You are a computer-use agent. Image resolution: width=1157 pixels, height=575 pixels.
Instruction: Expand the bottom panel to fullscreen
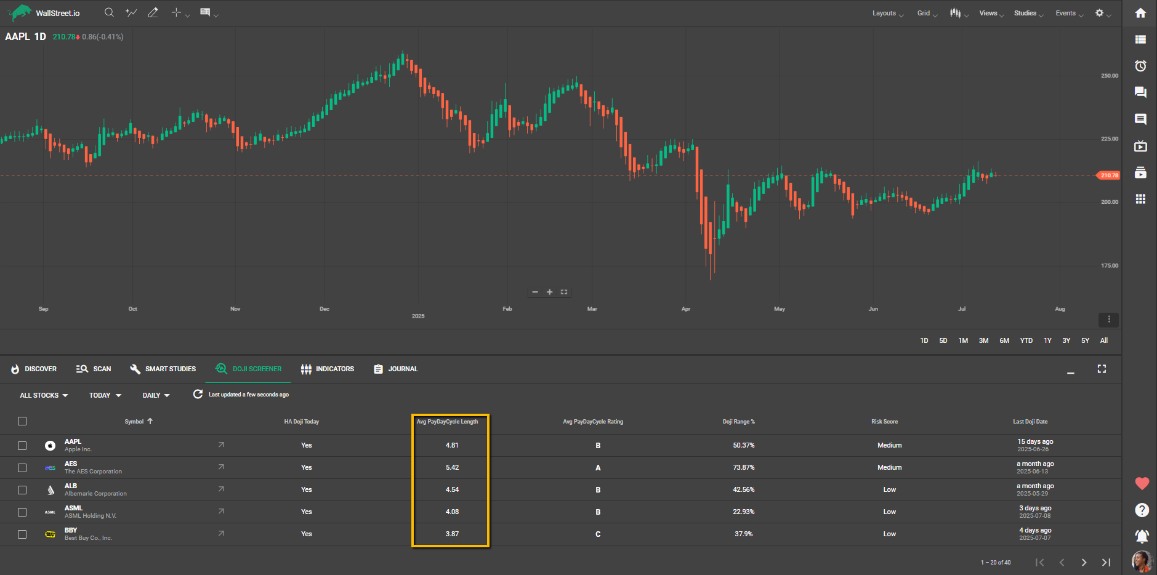pos(1102,369)
